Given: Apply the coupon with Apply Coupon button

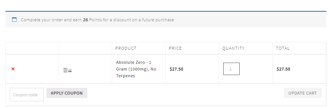Looking at the screenshot, I should 67,93.
